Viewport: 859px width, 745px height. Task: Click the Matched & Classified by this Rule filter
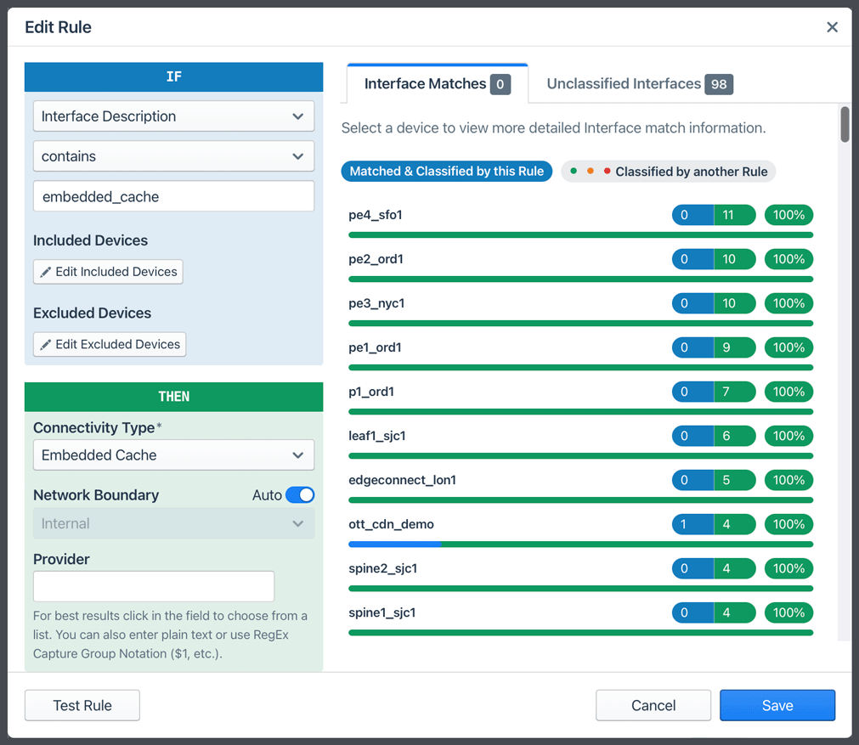click(x=446, y=171)
